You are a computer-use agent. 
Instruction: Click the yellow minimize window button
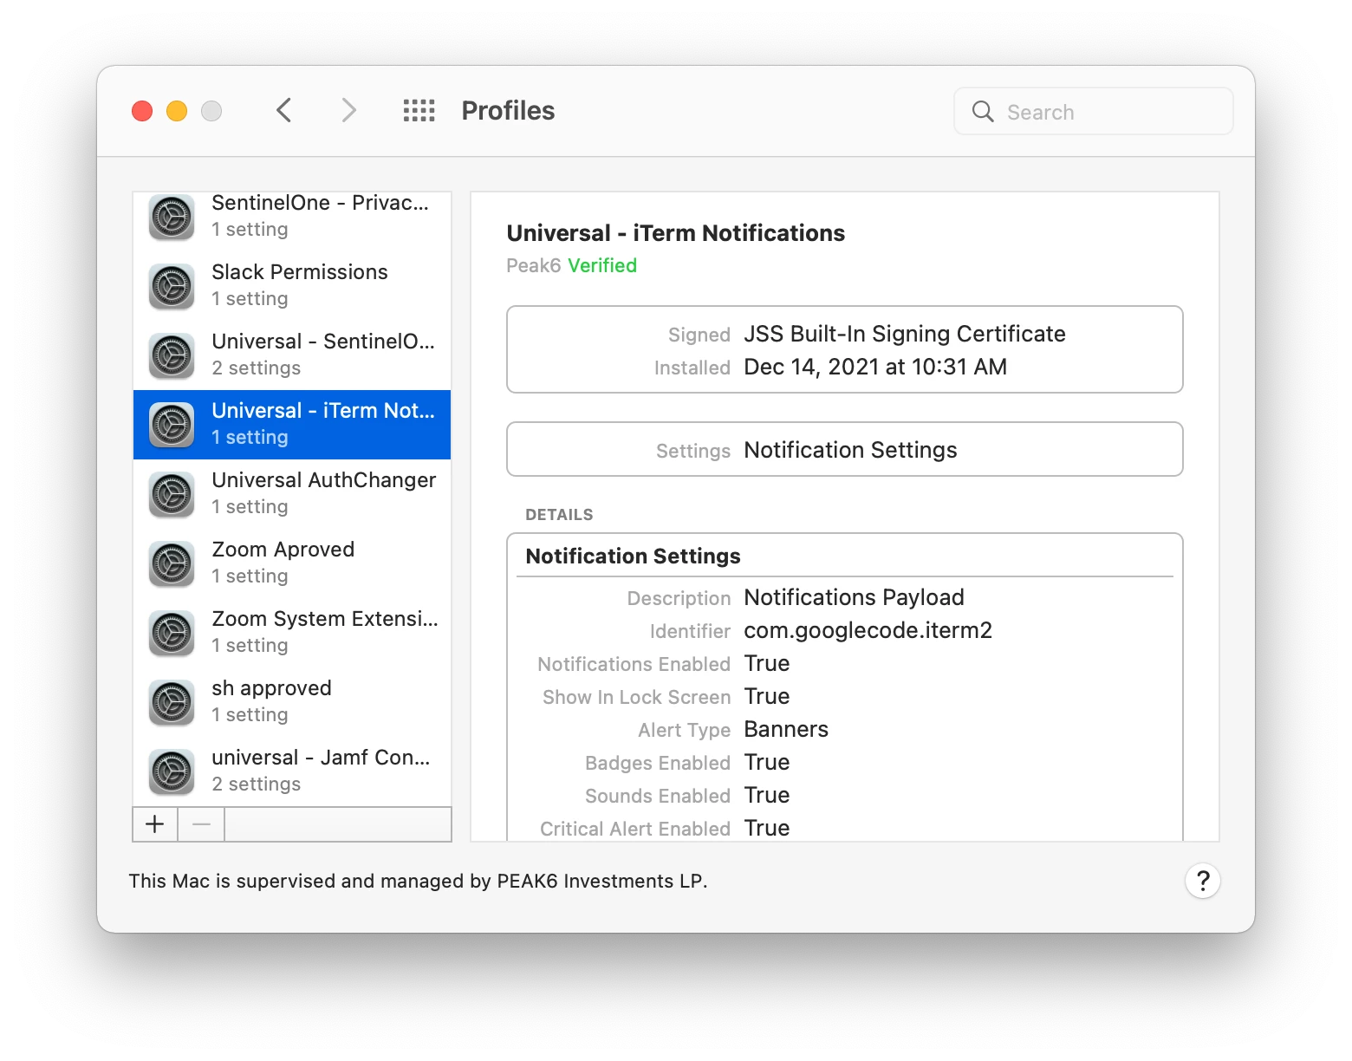(177, 111)
